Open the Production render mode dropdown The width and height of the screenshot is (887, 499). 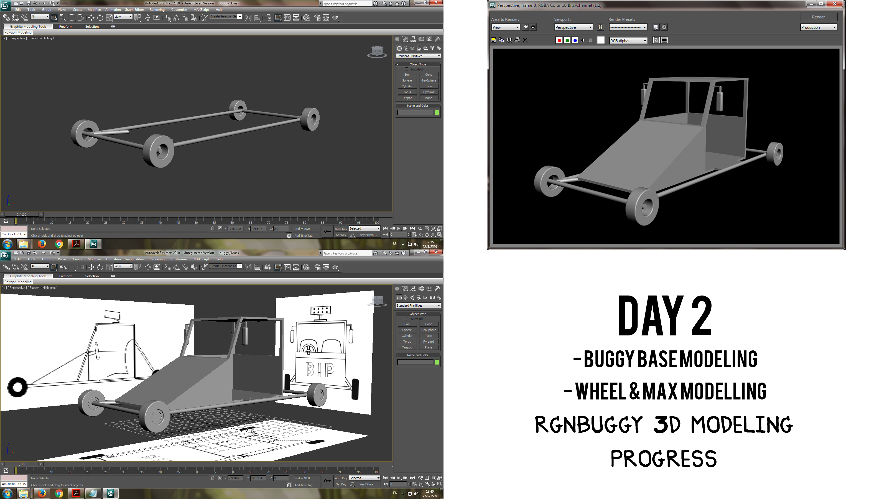[x=819, y=27]
